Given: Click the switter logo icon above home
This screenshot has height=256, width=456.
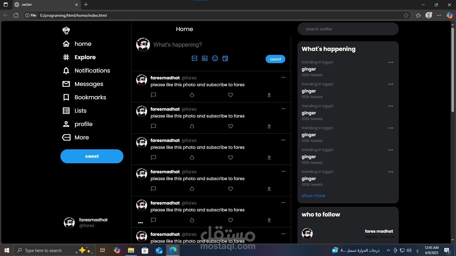Looking at the screenshot, I should pyautogui.click(x=66, y=30).
